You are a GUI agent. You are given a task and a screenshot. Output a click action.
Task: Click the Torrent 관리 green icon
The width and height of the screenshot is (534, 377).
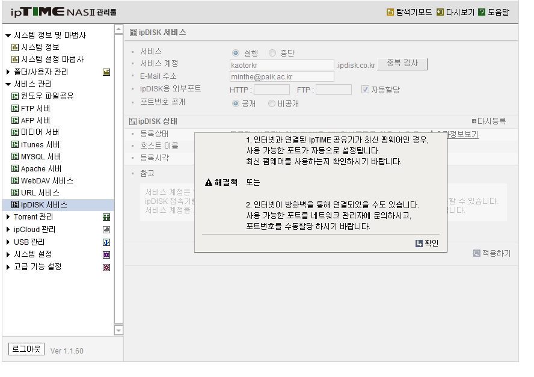click(x=106, y=217)
